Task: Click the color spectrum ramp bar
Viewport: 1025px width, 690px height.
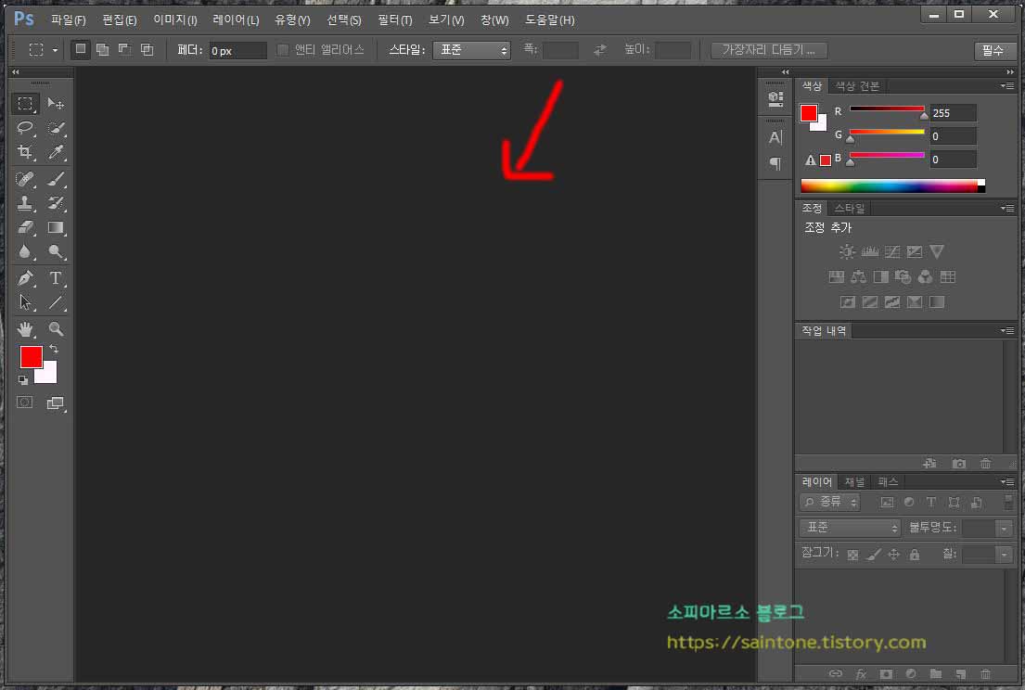Action: [x=893, y=186]
